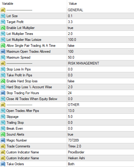
Task: Select the string icon beside the GENERAL separator
Action: 3,10
